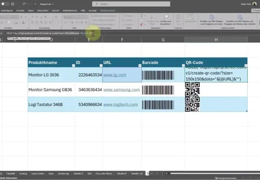Open the Entwicklertools ribbon tab
This screenshot has height=180, width=260.
coord(70,10)
